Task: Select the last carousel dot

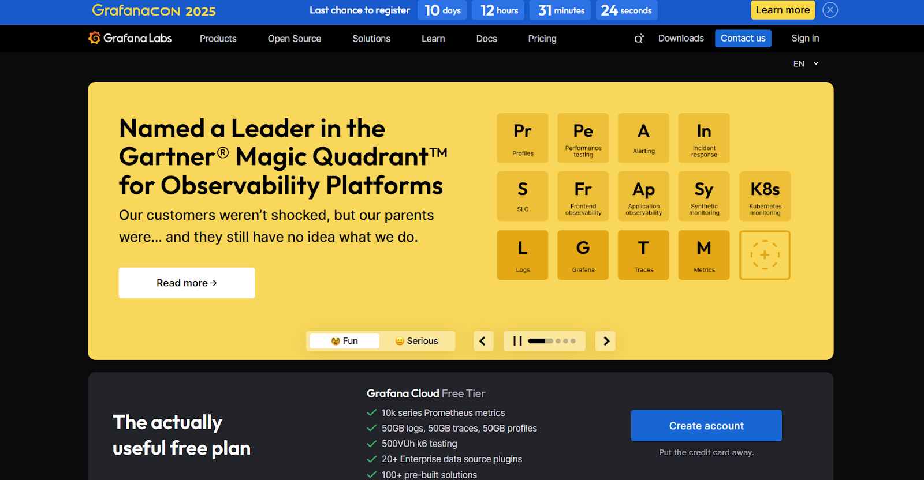Action: click(x=573, y=341)
